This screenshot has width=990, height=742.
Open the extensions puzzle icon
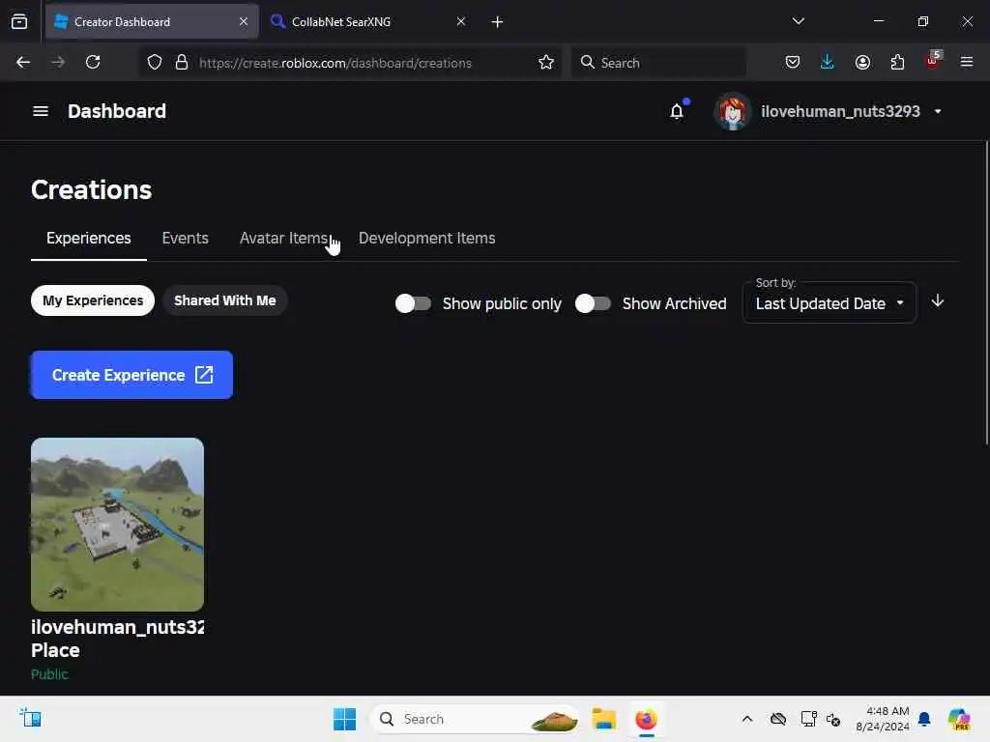click(897, 62)
